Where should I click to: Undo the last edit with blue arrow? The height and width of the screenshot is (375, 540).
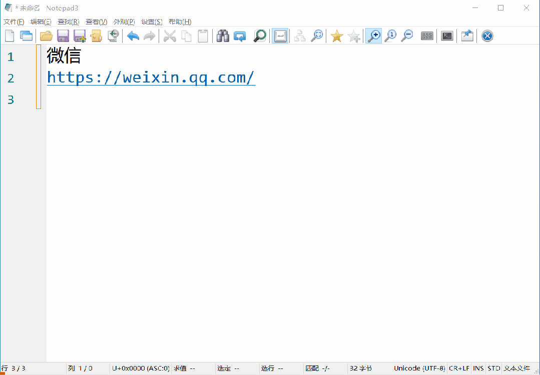click(133, 36)
